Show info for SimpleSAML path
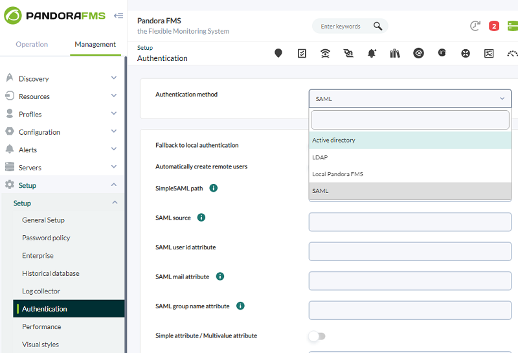 pyautogui.click(x=214, y=188)
